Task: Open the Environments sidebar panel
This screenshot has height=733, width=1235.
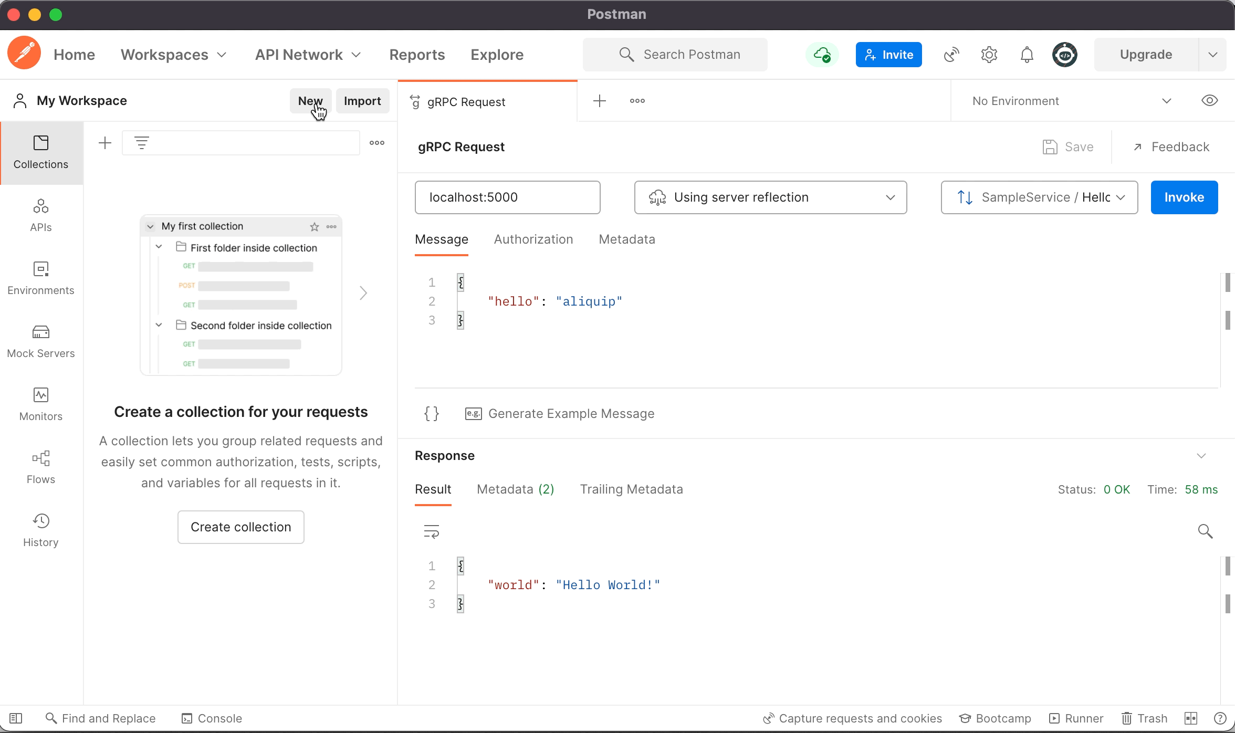Action: [40, 277]
